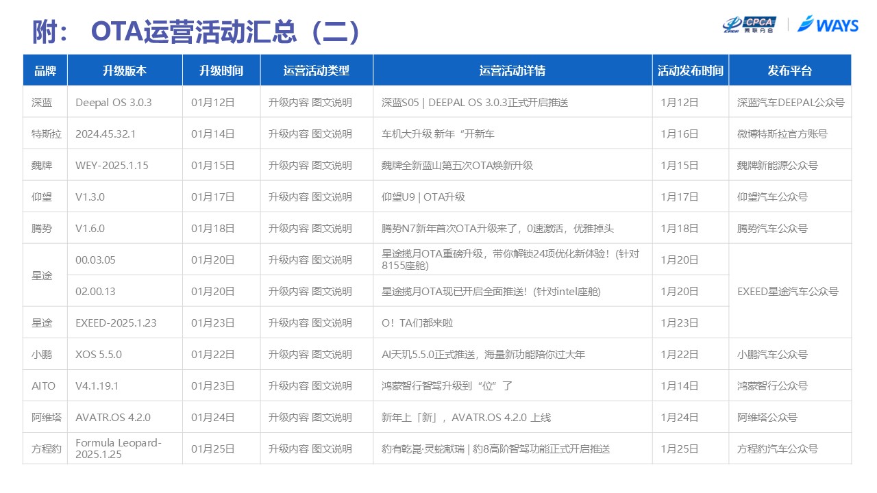Select detail 魏牌全新蓝山第五次OTA焕新升级
This screenshot has width=877, height=493.
pyautogui.click(x=457, y=166)
